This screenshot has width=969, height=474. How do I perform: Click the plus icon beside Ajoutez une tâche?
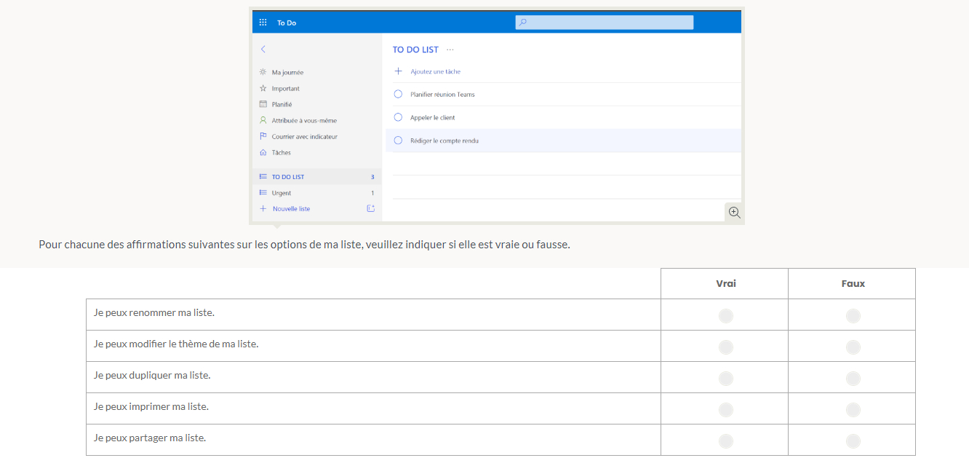[398, 71]
